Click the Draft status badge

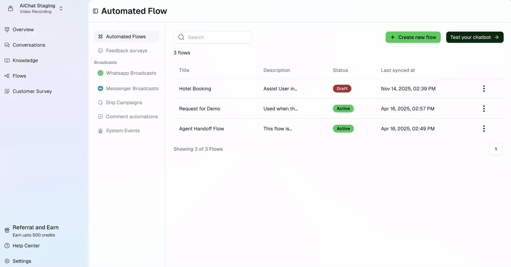point(342,89)
